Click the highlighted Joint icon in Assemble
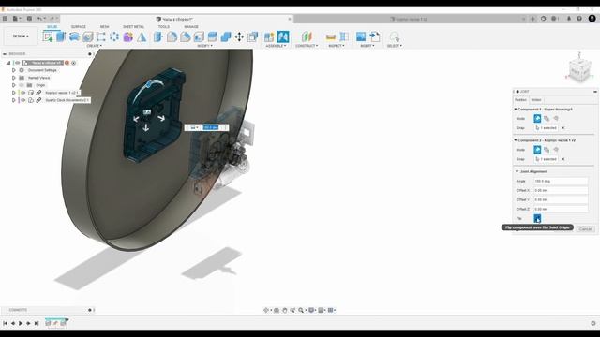 coord(283,37)
